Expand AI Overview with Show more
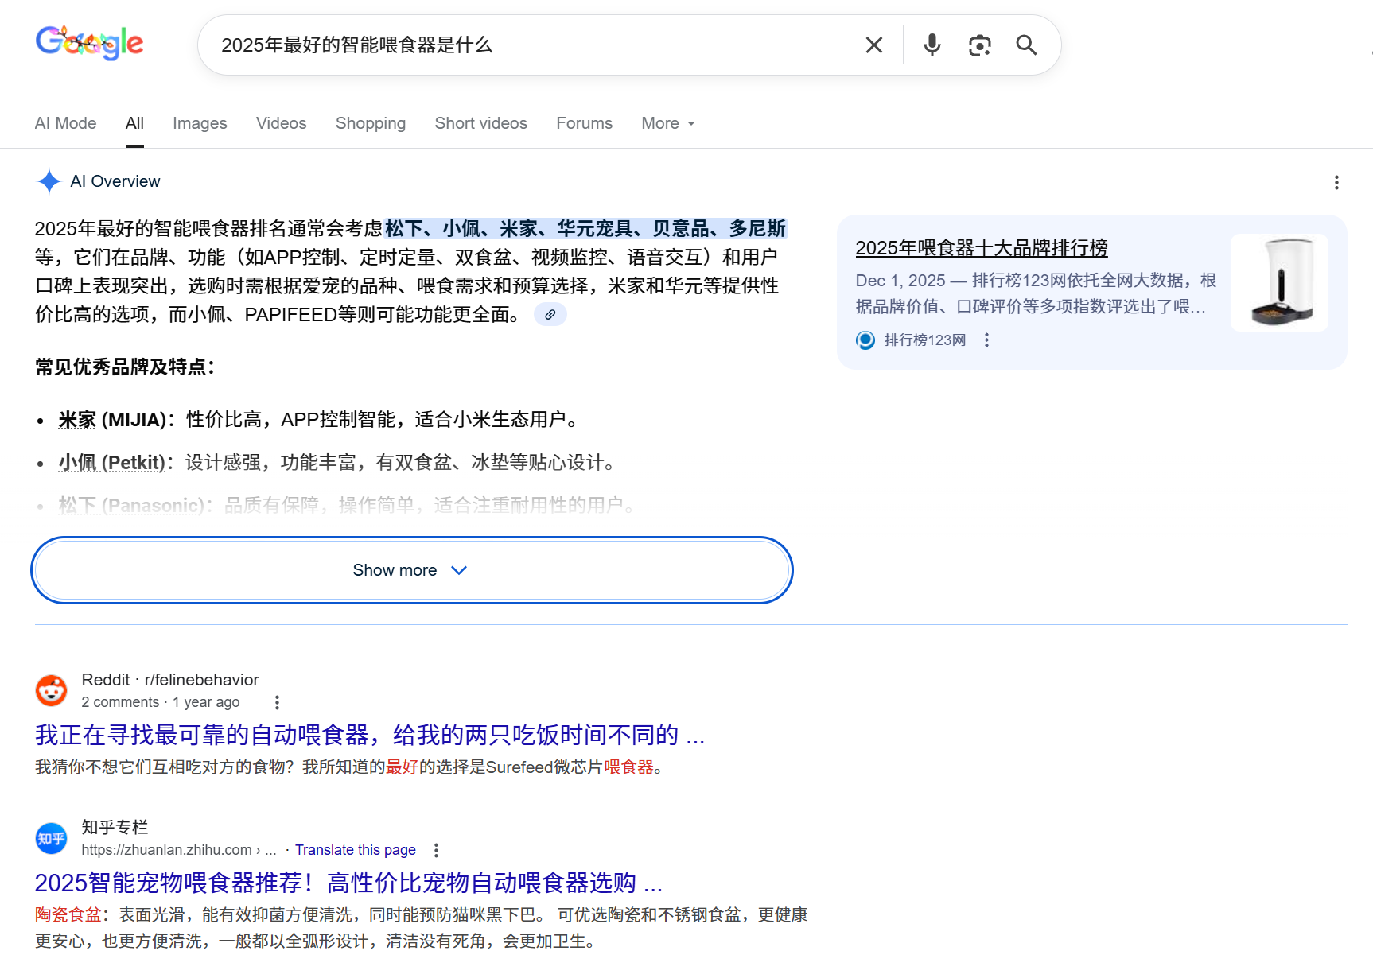This screenshot has width=1373, height=955. tap(412, 570)
